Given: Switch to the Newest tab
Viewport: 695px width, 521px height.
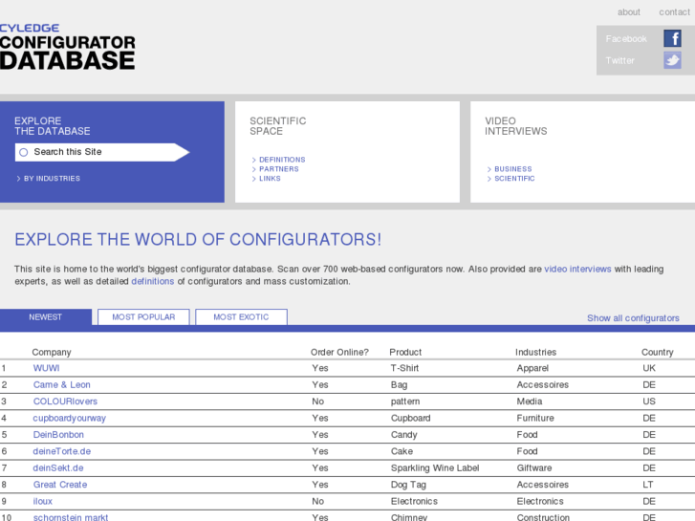Looking at the screenshot, I should [x=46, y=317].
